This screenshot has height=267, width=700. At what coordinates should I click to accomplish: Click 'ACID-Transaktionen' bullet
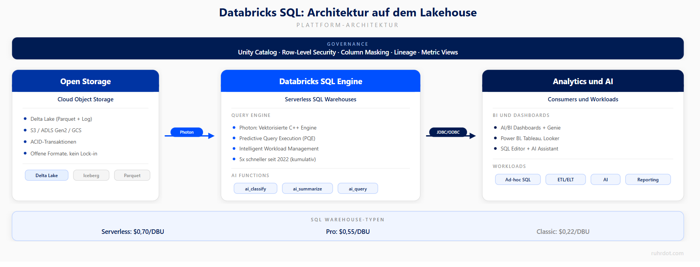click(53, 142)
